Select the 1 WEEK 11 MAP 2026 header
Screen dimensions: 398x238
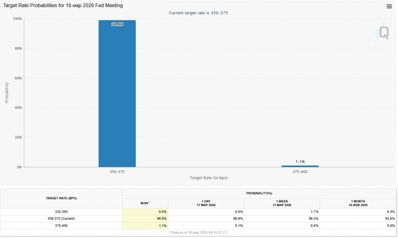(x=282, y=203)
